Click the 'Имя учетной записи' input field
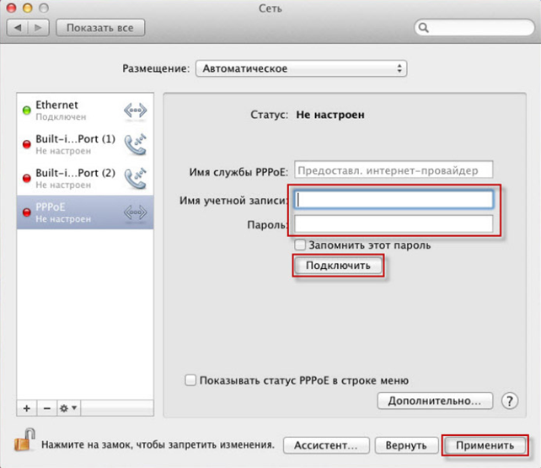The height and width of the screenshot is (468, 541). pos(394,199)
